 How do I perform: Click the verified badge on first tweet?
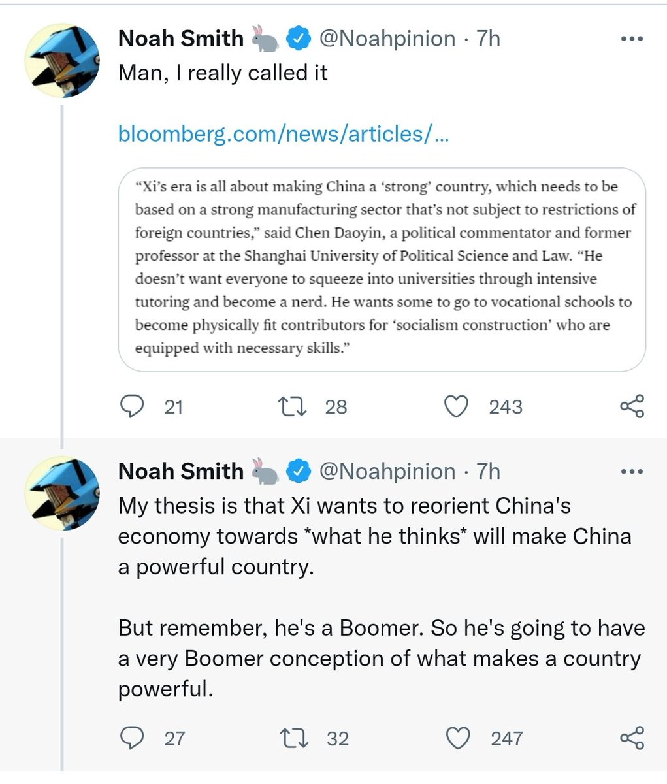coord(299,39)
